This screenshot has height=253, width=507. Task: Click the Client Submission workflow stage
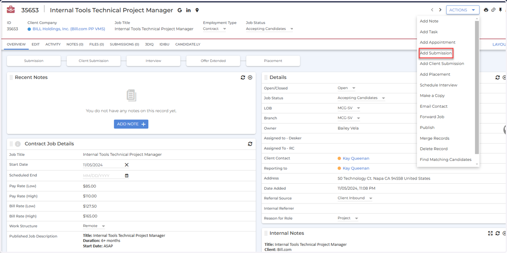point(94,61)
